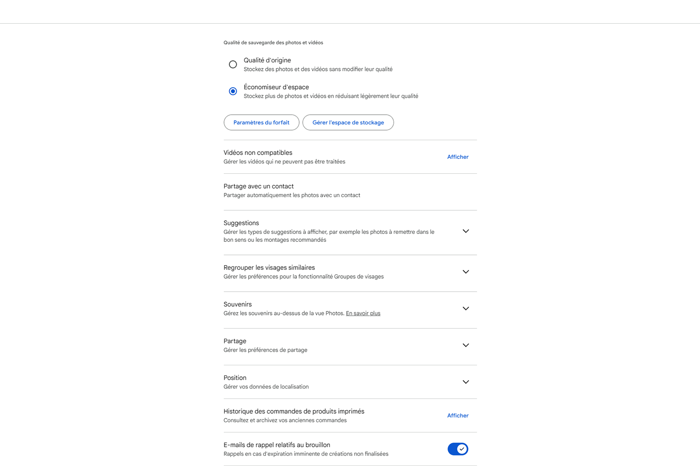This screenshot has width=700, height=466.
Task: Click the Position section heading
Action: (235, 378)
